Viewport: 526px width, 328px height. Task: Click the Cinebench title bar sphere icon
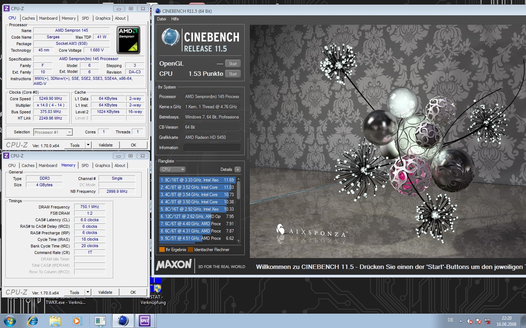point(158,11)
